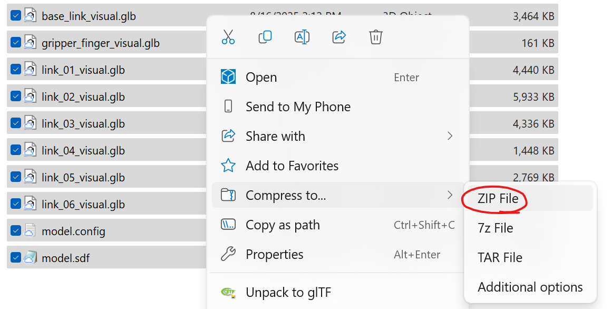Screen dimensions: 611x309
Task: Click Send to My Phone
Action: [298, 107]
